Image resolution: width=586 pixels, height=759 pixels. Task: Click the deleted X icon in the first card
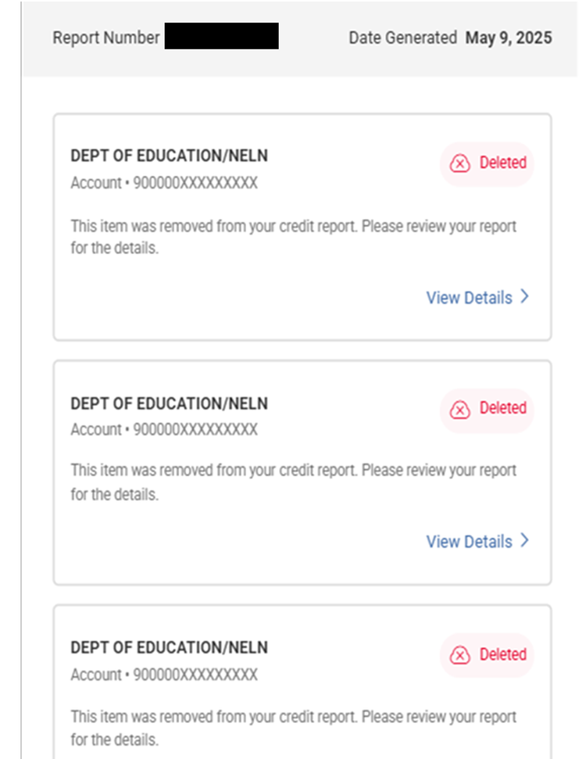460,163
